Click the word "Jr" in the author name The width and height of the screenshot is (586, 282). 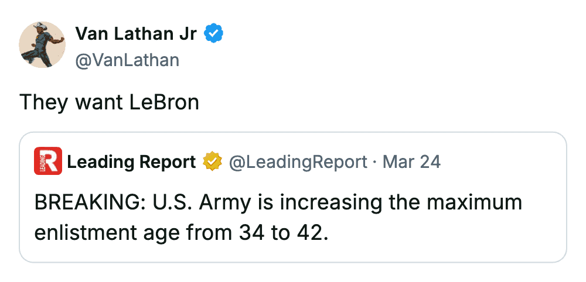pyautogui.click(x=189, y=35)
